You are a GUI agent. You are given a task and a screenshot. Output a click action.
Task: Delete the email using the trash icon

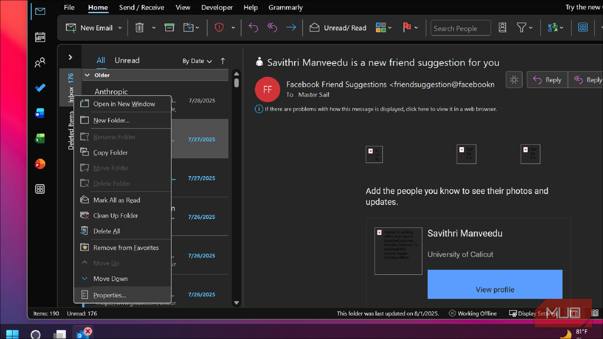coord(139,28)
